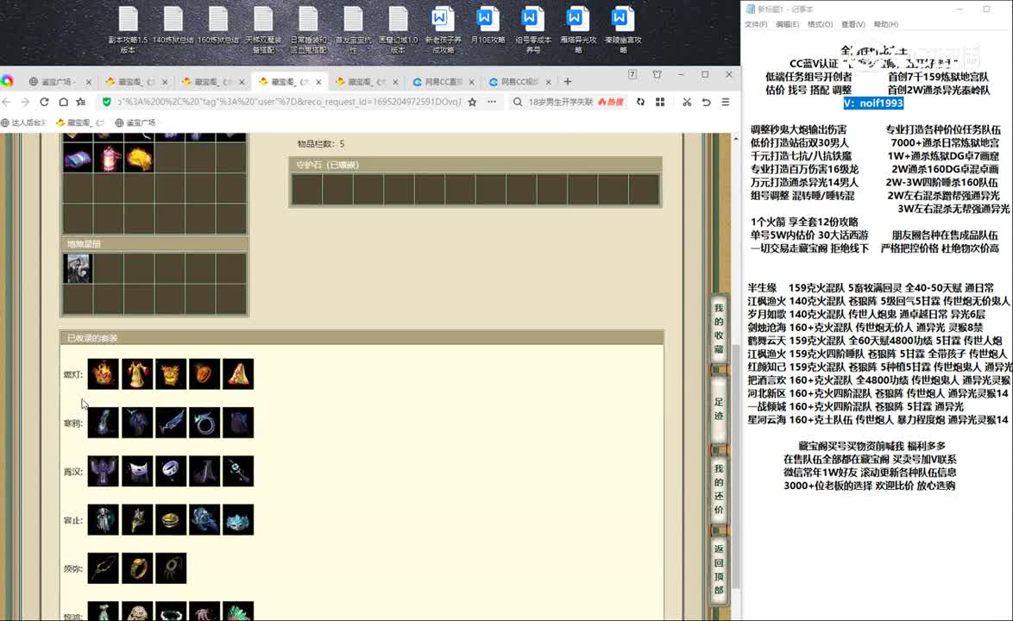This screenshot has width=1013, height=621.
Task: Open the browser apps grid icon
Action: [659, 102]
